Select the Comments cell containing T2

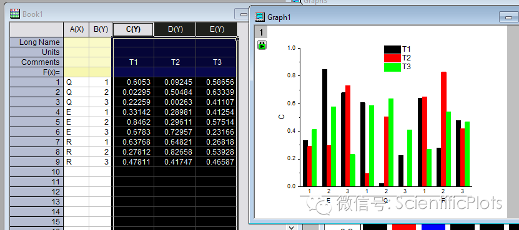click(x=175, y=62)
